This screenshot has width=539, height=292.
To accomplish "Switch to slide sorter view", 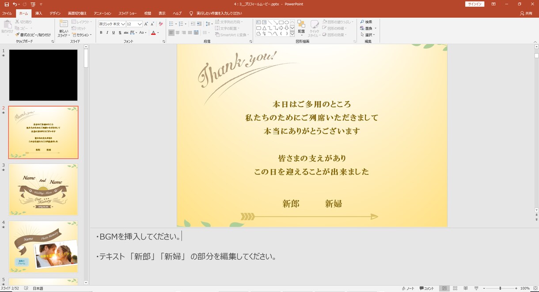I will click(x=455, y=288).
